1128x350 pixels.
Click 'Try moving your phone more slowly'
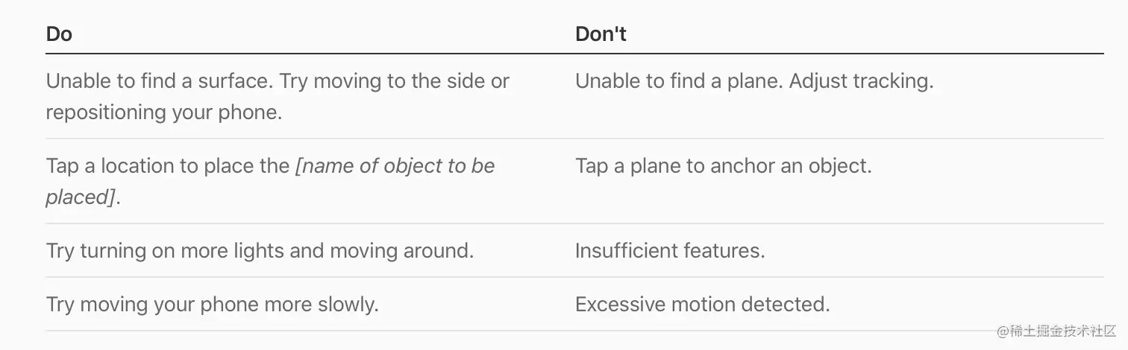212,304
